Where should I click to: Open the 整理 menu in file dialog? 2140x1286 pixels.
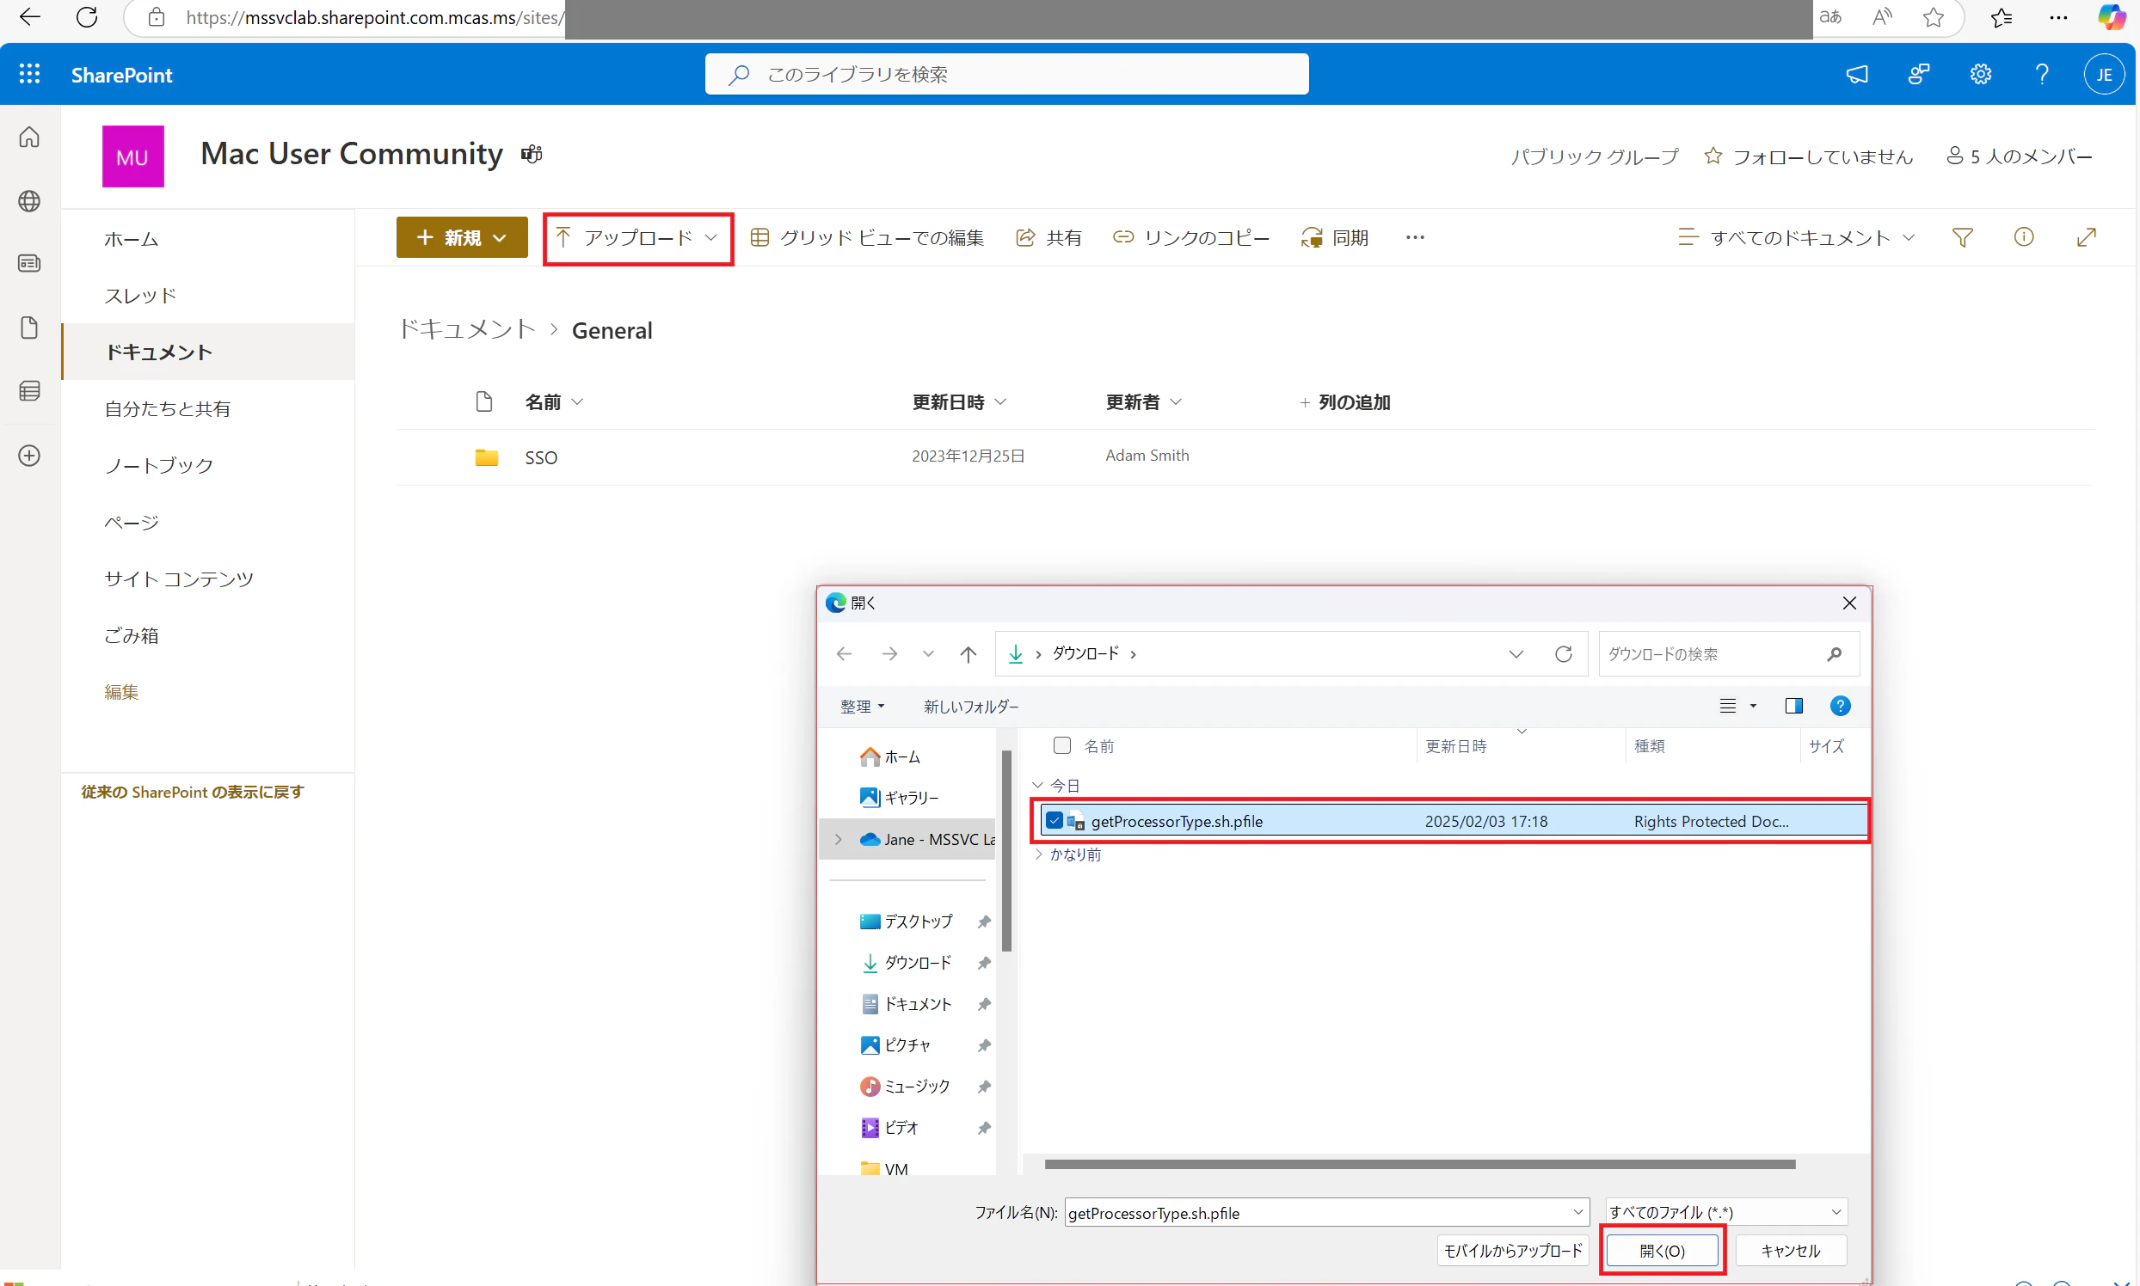(862, 707)
